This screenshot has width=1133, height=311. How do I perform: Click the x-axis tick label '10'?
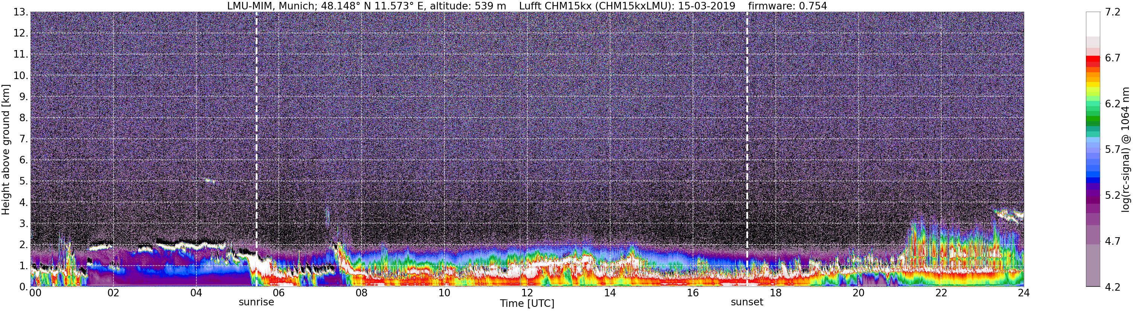point(444,293)
